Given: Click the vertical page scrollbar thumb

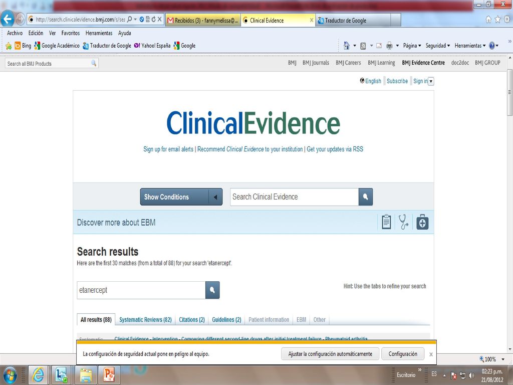Looking at the screenshot, I should (509, 92).
